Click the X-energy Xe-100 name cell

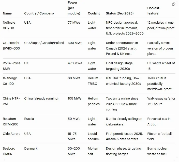click(x=10, y=81)
